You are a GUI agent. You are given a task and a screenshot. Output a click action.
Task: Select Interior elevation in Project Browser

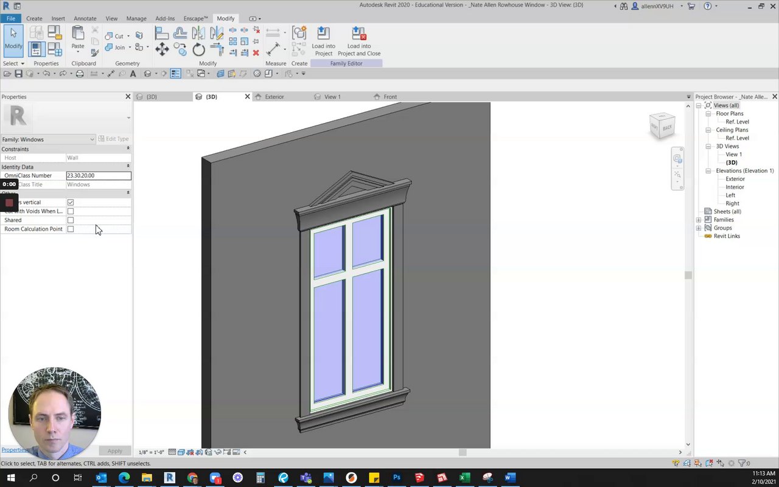click(x=735, y=187)
